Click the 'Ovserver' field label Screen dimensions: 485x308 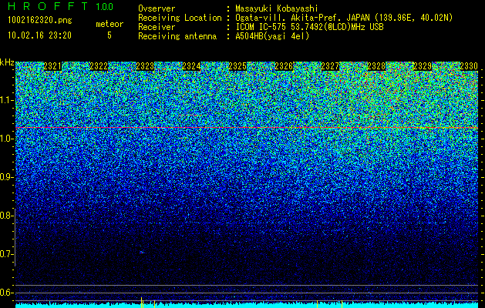[x=157, y=8]
